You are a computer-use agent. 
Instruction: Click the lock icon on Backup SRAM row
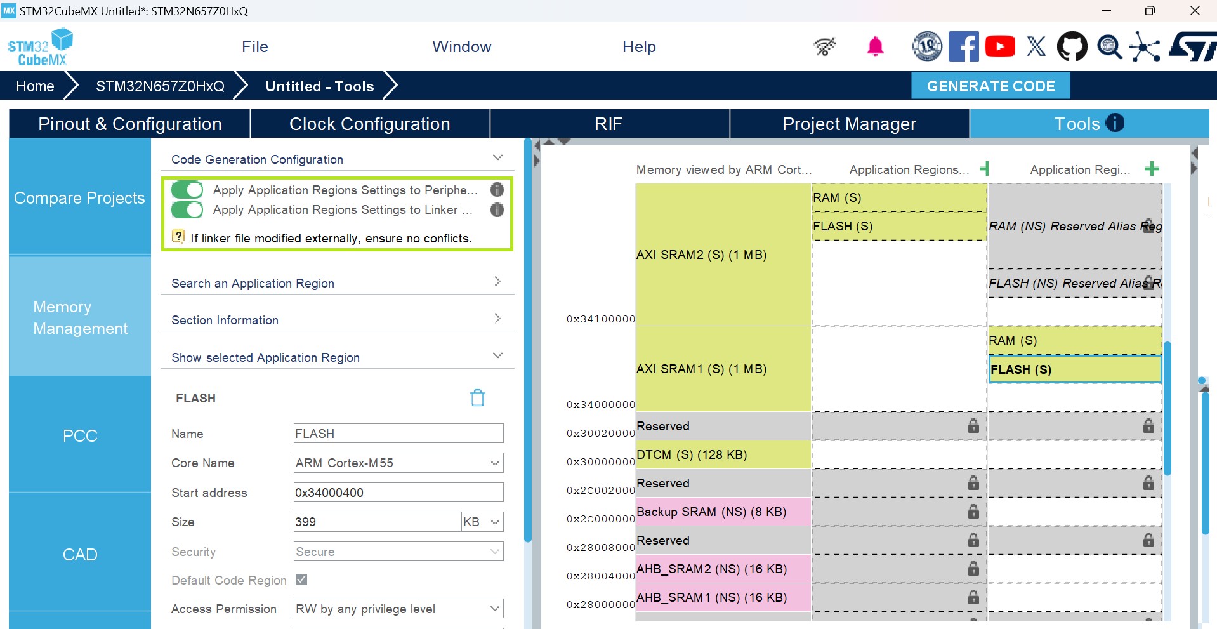click(973, 512)
